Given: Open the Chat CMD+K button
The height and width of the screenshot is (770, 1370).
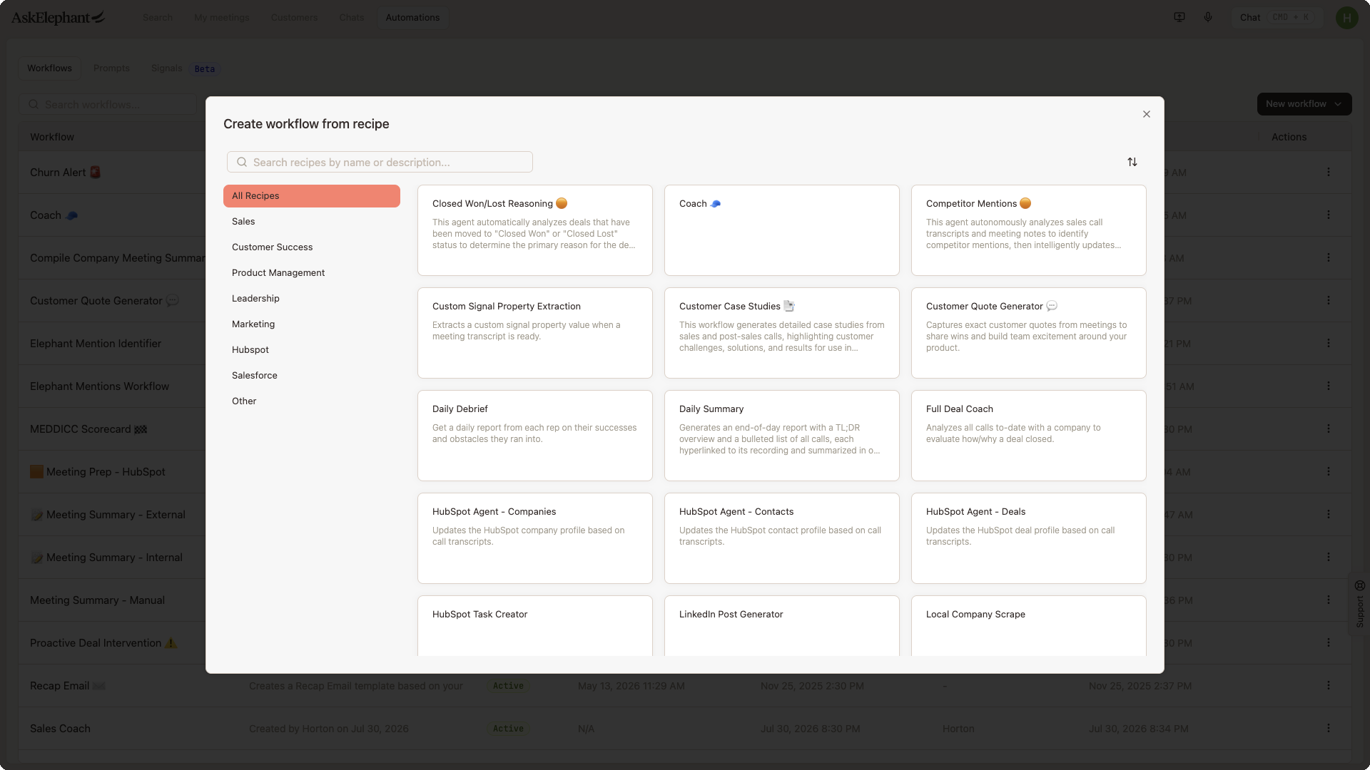Looking at the screenshot, I should point(1276,17).
